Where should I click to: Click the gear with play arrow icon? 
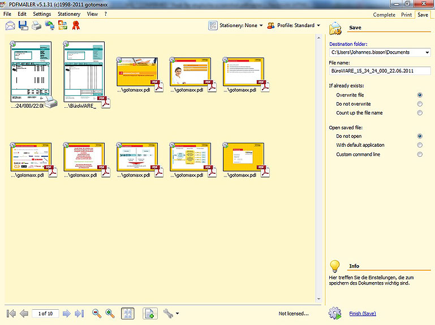pos(335,313)
